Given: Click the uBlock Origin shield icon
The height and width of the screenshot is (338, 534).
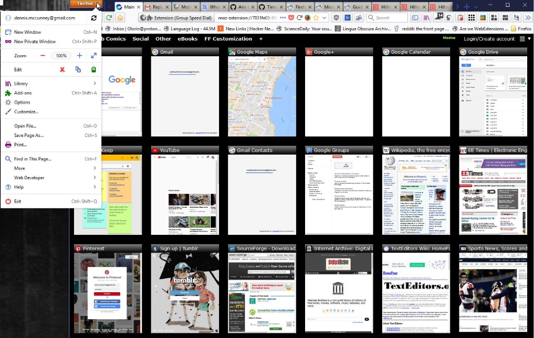Looking at the screenshot, I should click(336, 18).
